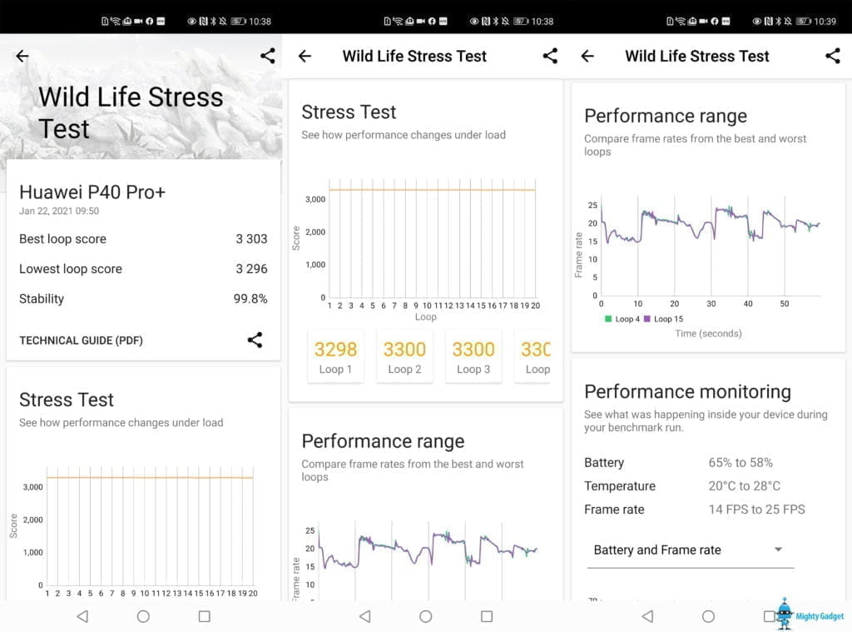Image resolution: width=852 pixels, height=632 pixels.
Task: Click share icon beside Technical Guide (PDF)
Action: [x=255, y=340]
